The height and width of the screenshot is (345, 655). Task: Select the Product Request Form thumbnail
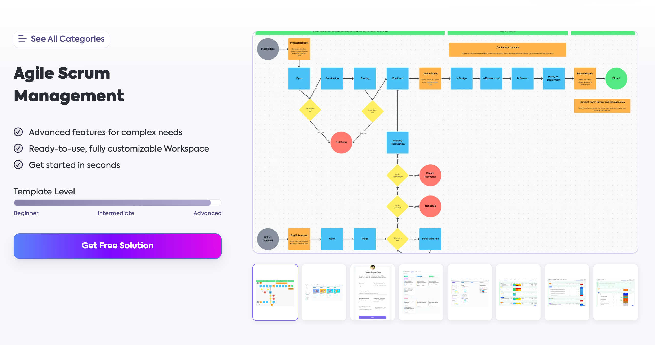pos(373,292)
